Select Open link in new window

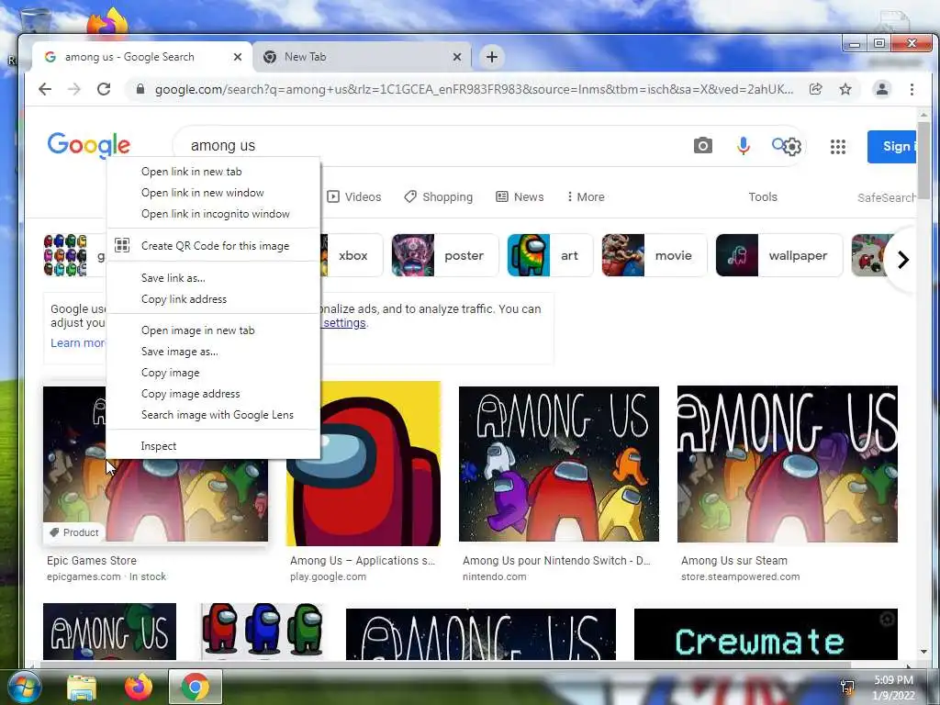[x=213, y=193]
